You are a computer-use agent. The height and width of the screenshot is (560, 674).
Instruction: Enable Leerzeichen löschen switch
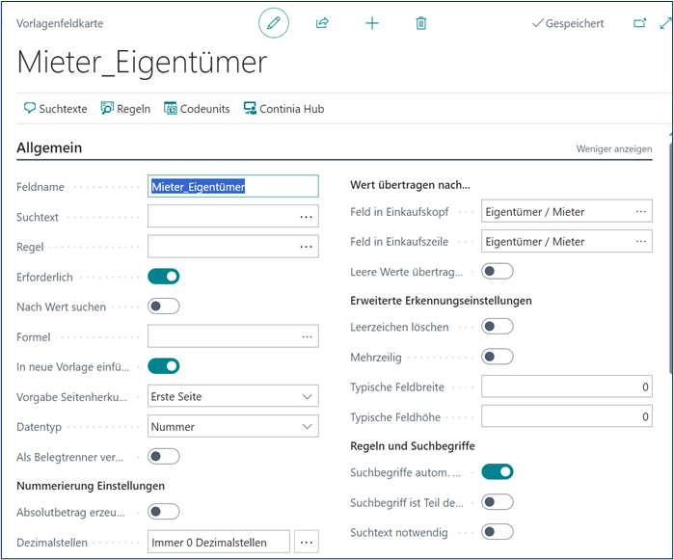coord(498,326)
